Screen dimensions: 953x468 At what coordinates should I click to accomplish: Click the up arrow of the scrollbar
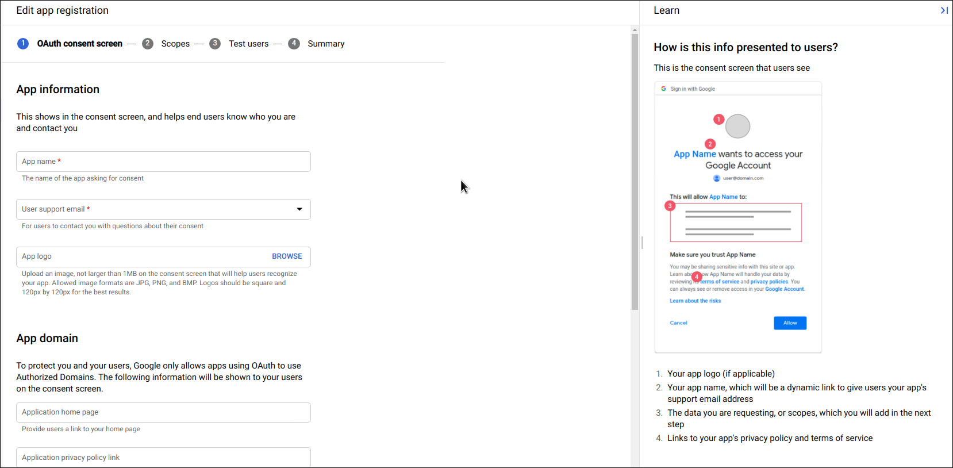[635, 30]
